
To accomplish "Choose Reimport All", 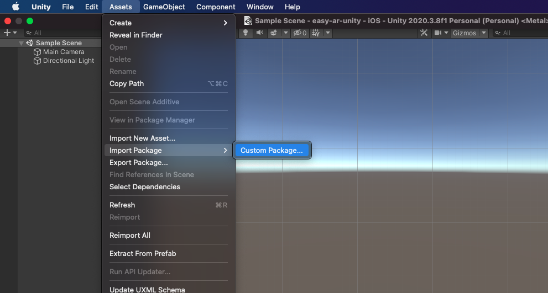I will (x=169, y=235).
